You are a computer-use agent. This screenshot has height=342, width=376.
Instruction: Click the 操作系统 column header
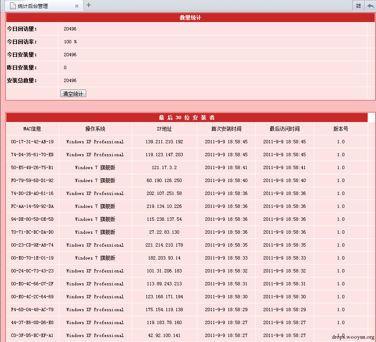95,129
